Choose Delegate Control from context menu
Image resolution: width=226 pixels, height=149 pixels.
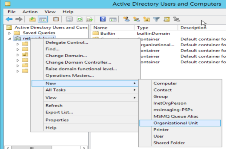pos(85,43)
